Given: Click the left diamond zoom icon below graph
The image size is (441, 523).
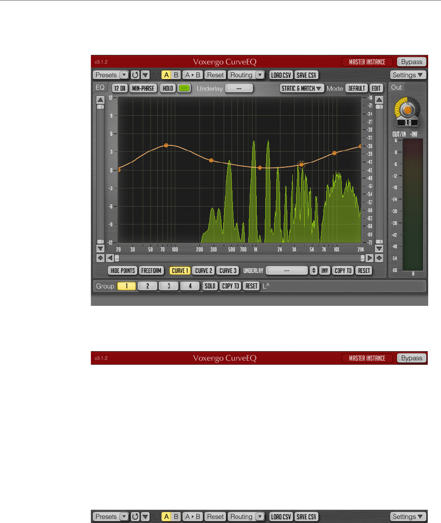Looking at the screenshot, I should [x=100, y=258].
